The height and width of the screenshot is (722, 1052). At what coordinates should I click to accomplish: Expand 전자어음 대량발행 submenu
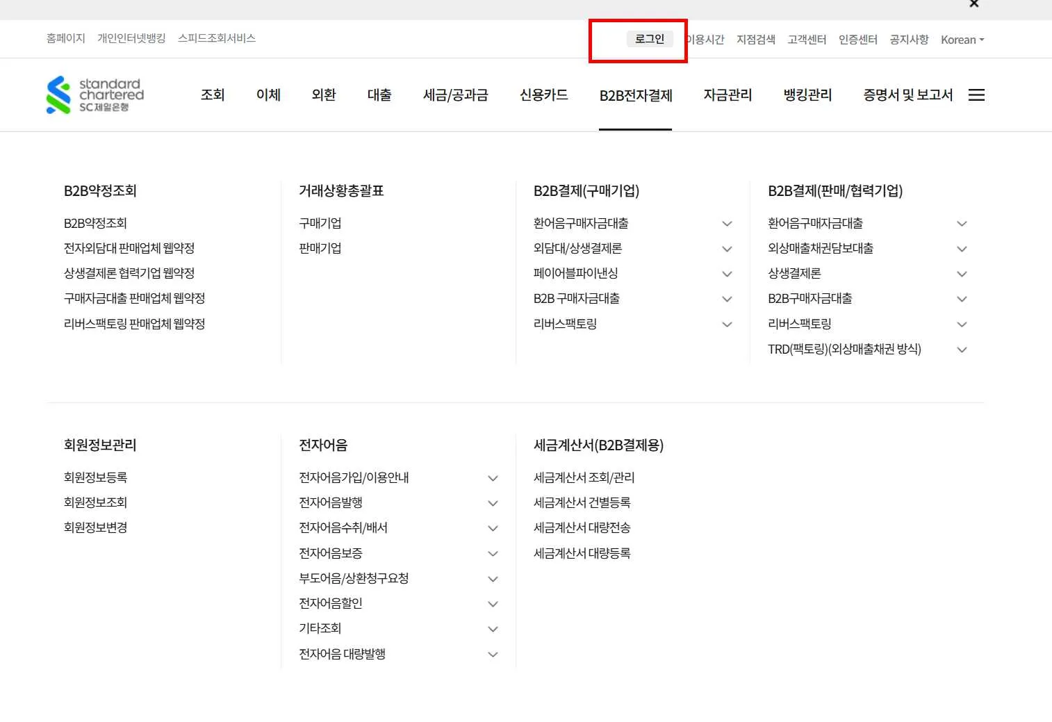click(493, 655)
